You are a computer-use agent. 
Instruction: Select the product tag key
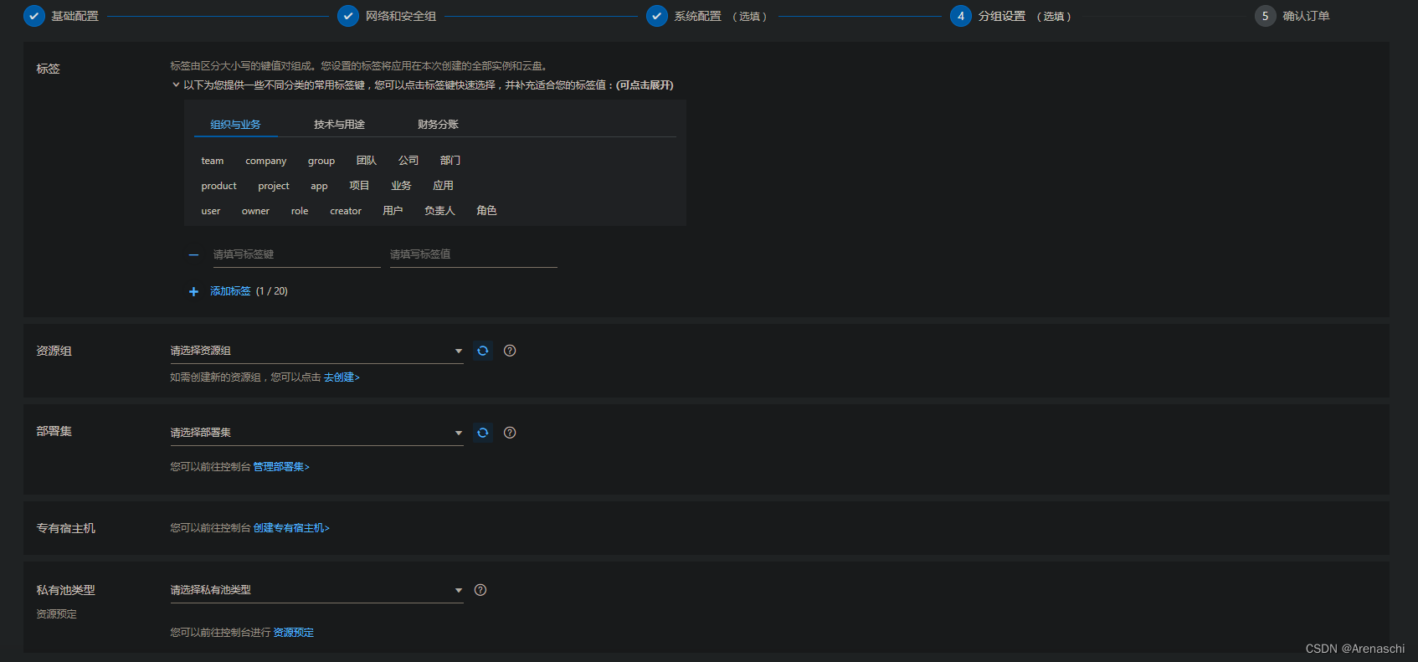pyautogui.click(x=219, y=186)
